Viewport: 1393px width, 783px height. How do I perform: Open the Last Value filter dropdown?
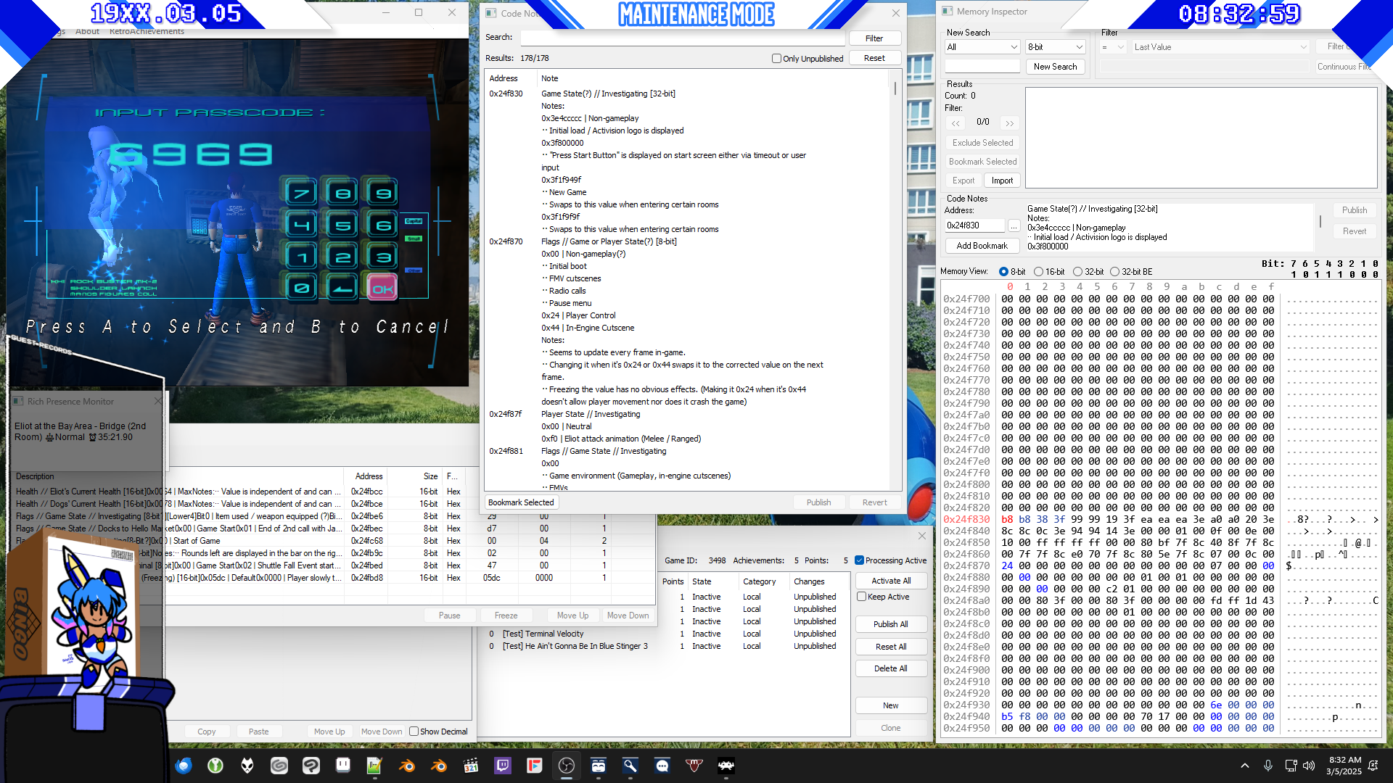1220,47
